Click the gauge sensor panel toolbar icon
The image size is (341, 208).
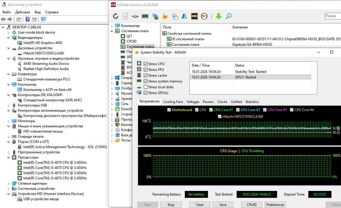point(204,16)
